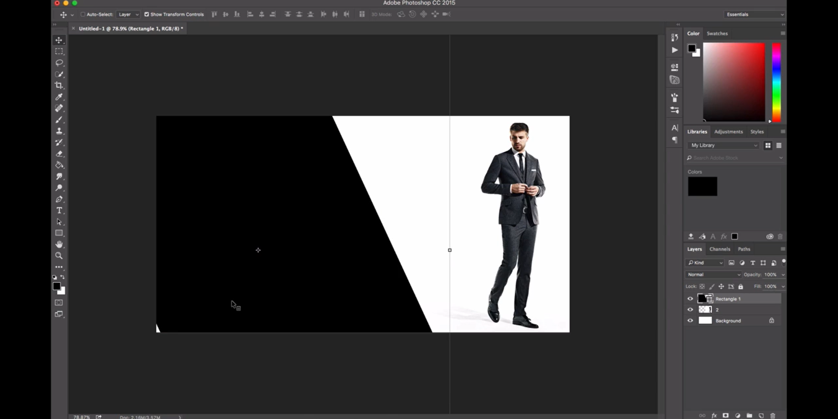Image resolution: width=838 pixels, height=419 pixels.
Task: Select the Paint Bucket tool
Action: (x=59, y=165)
